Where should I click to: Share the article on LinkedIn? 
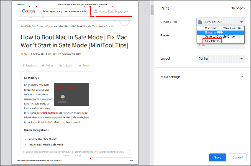[66, 66]
